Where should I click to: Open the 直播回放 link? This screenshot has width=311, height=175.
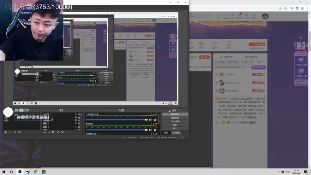[252, 57]
